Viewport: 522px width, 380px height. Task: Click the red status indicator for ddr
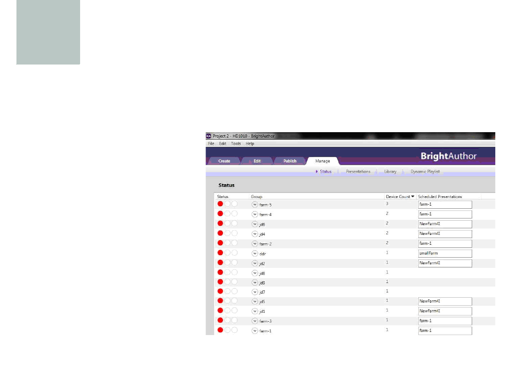pyautogui.click(x=220, y=253)
